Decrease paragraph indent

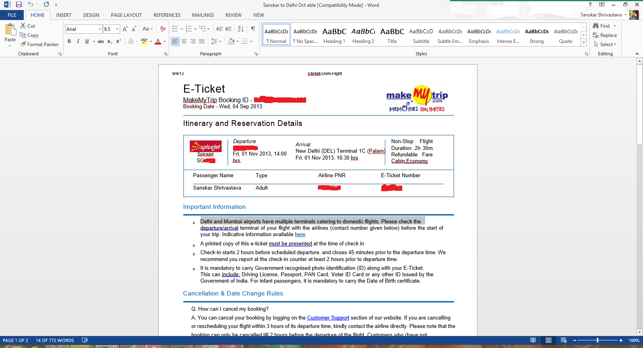click(219, 29)
